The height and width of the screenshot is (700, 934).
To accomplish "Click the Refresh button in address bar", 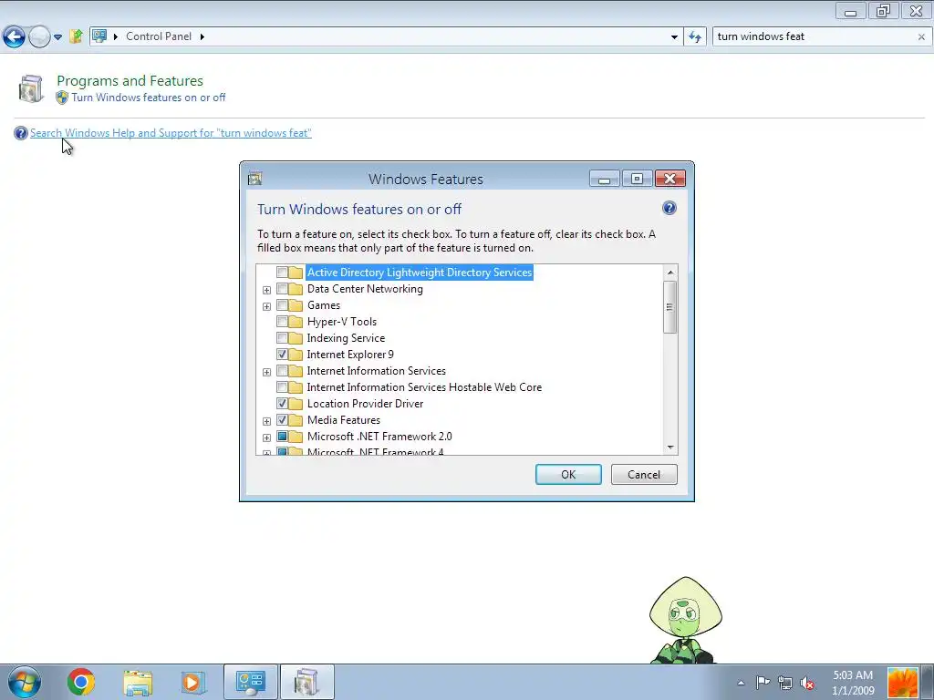I will 694,36.
